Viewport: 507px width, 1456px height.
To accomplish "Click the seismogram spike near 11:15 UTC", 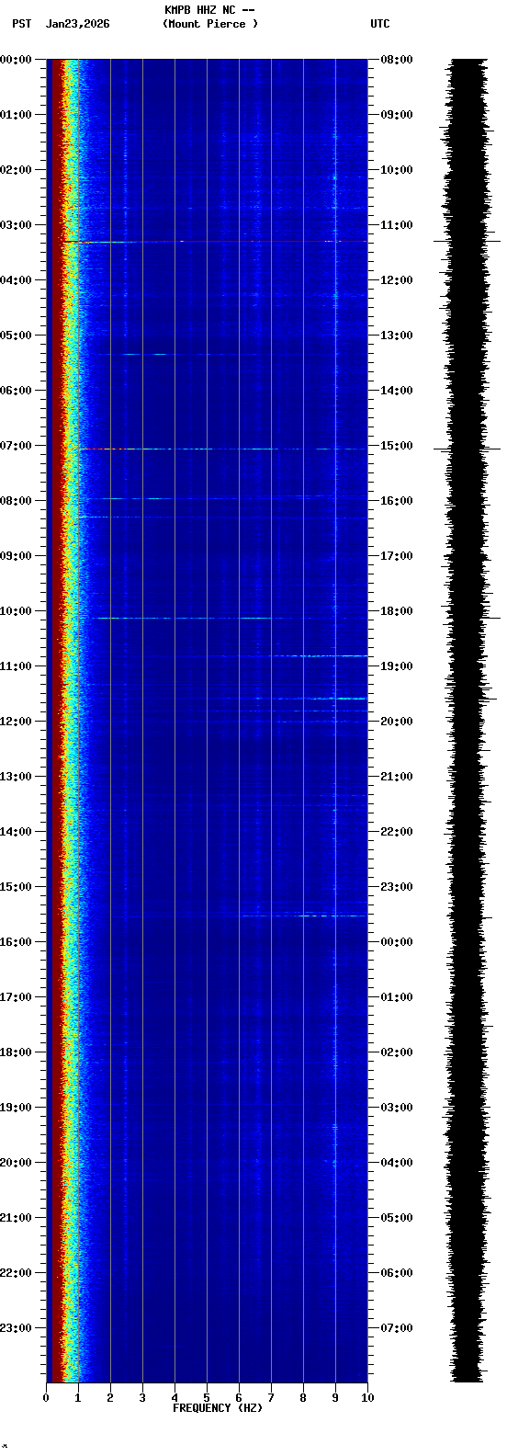I will pos(467,242).
